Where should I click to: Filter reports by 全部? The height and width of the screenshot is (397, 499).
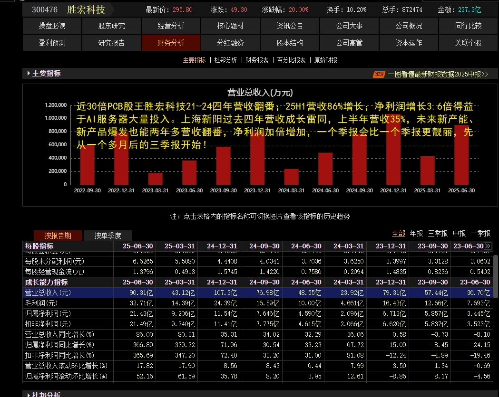[x=398, y=234]
